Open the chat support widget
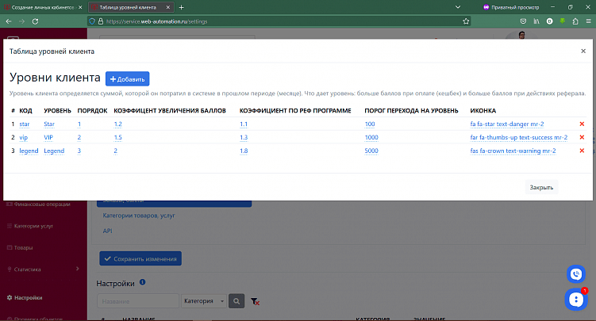Image resolution: width=596 pixels, height=321 pixels. point(576,300)
